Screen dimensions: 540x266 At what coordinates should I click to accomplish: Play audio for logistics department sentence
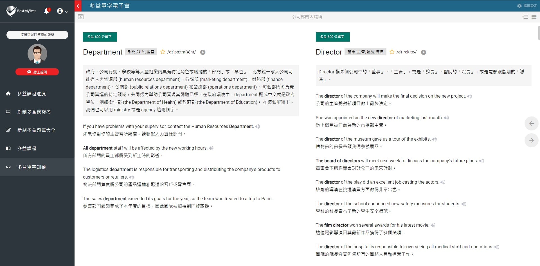pyautogui.click(x=131, y=177)
